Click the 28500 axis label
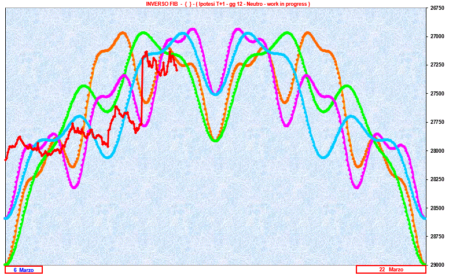The height and width of the screenshot is (276, 449). 437,208
